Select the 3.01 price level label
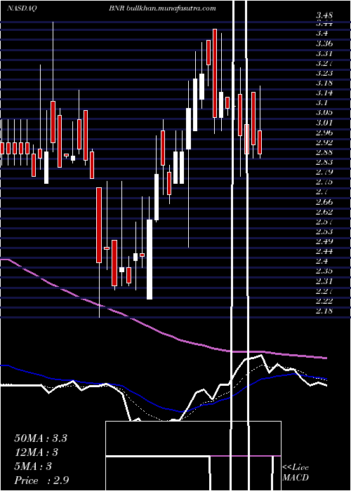The image size is (351, 491). click(324, 123)
